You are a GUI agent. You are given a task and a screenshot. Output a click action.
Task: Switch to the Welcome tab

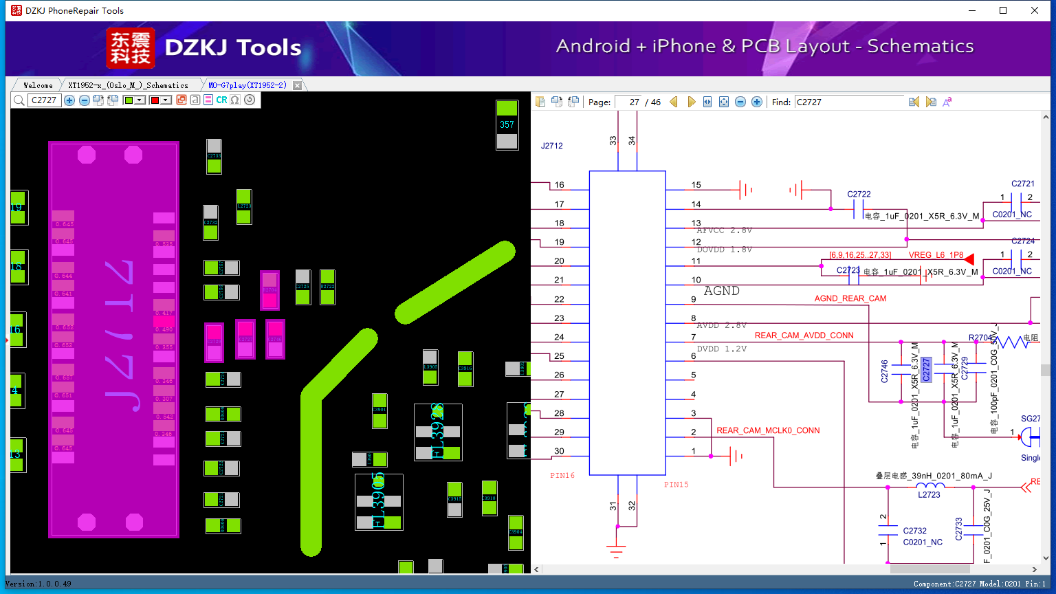[x=38, y=85]
